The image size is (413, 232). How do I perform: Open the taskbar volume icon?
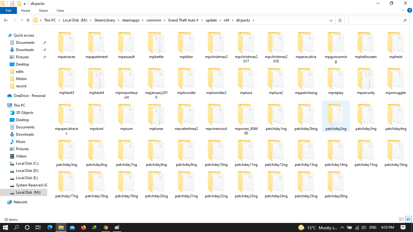point(364,227)
